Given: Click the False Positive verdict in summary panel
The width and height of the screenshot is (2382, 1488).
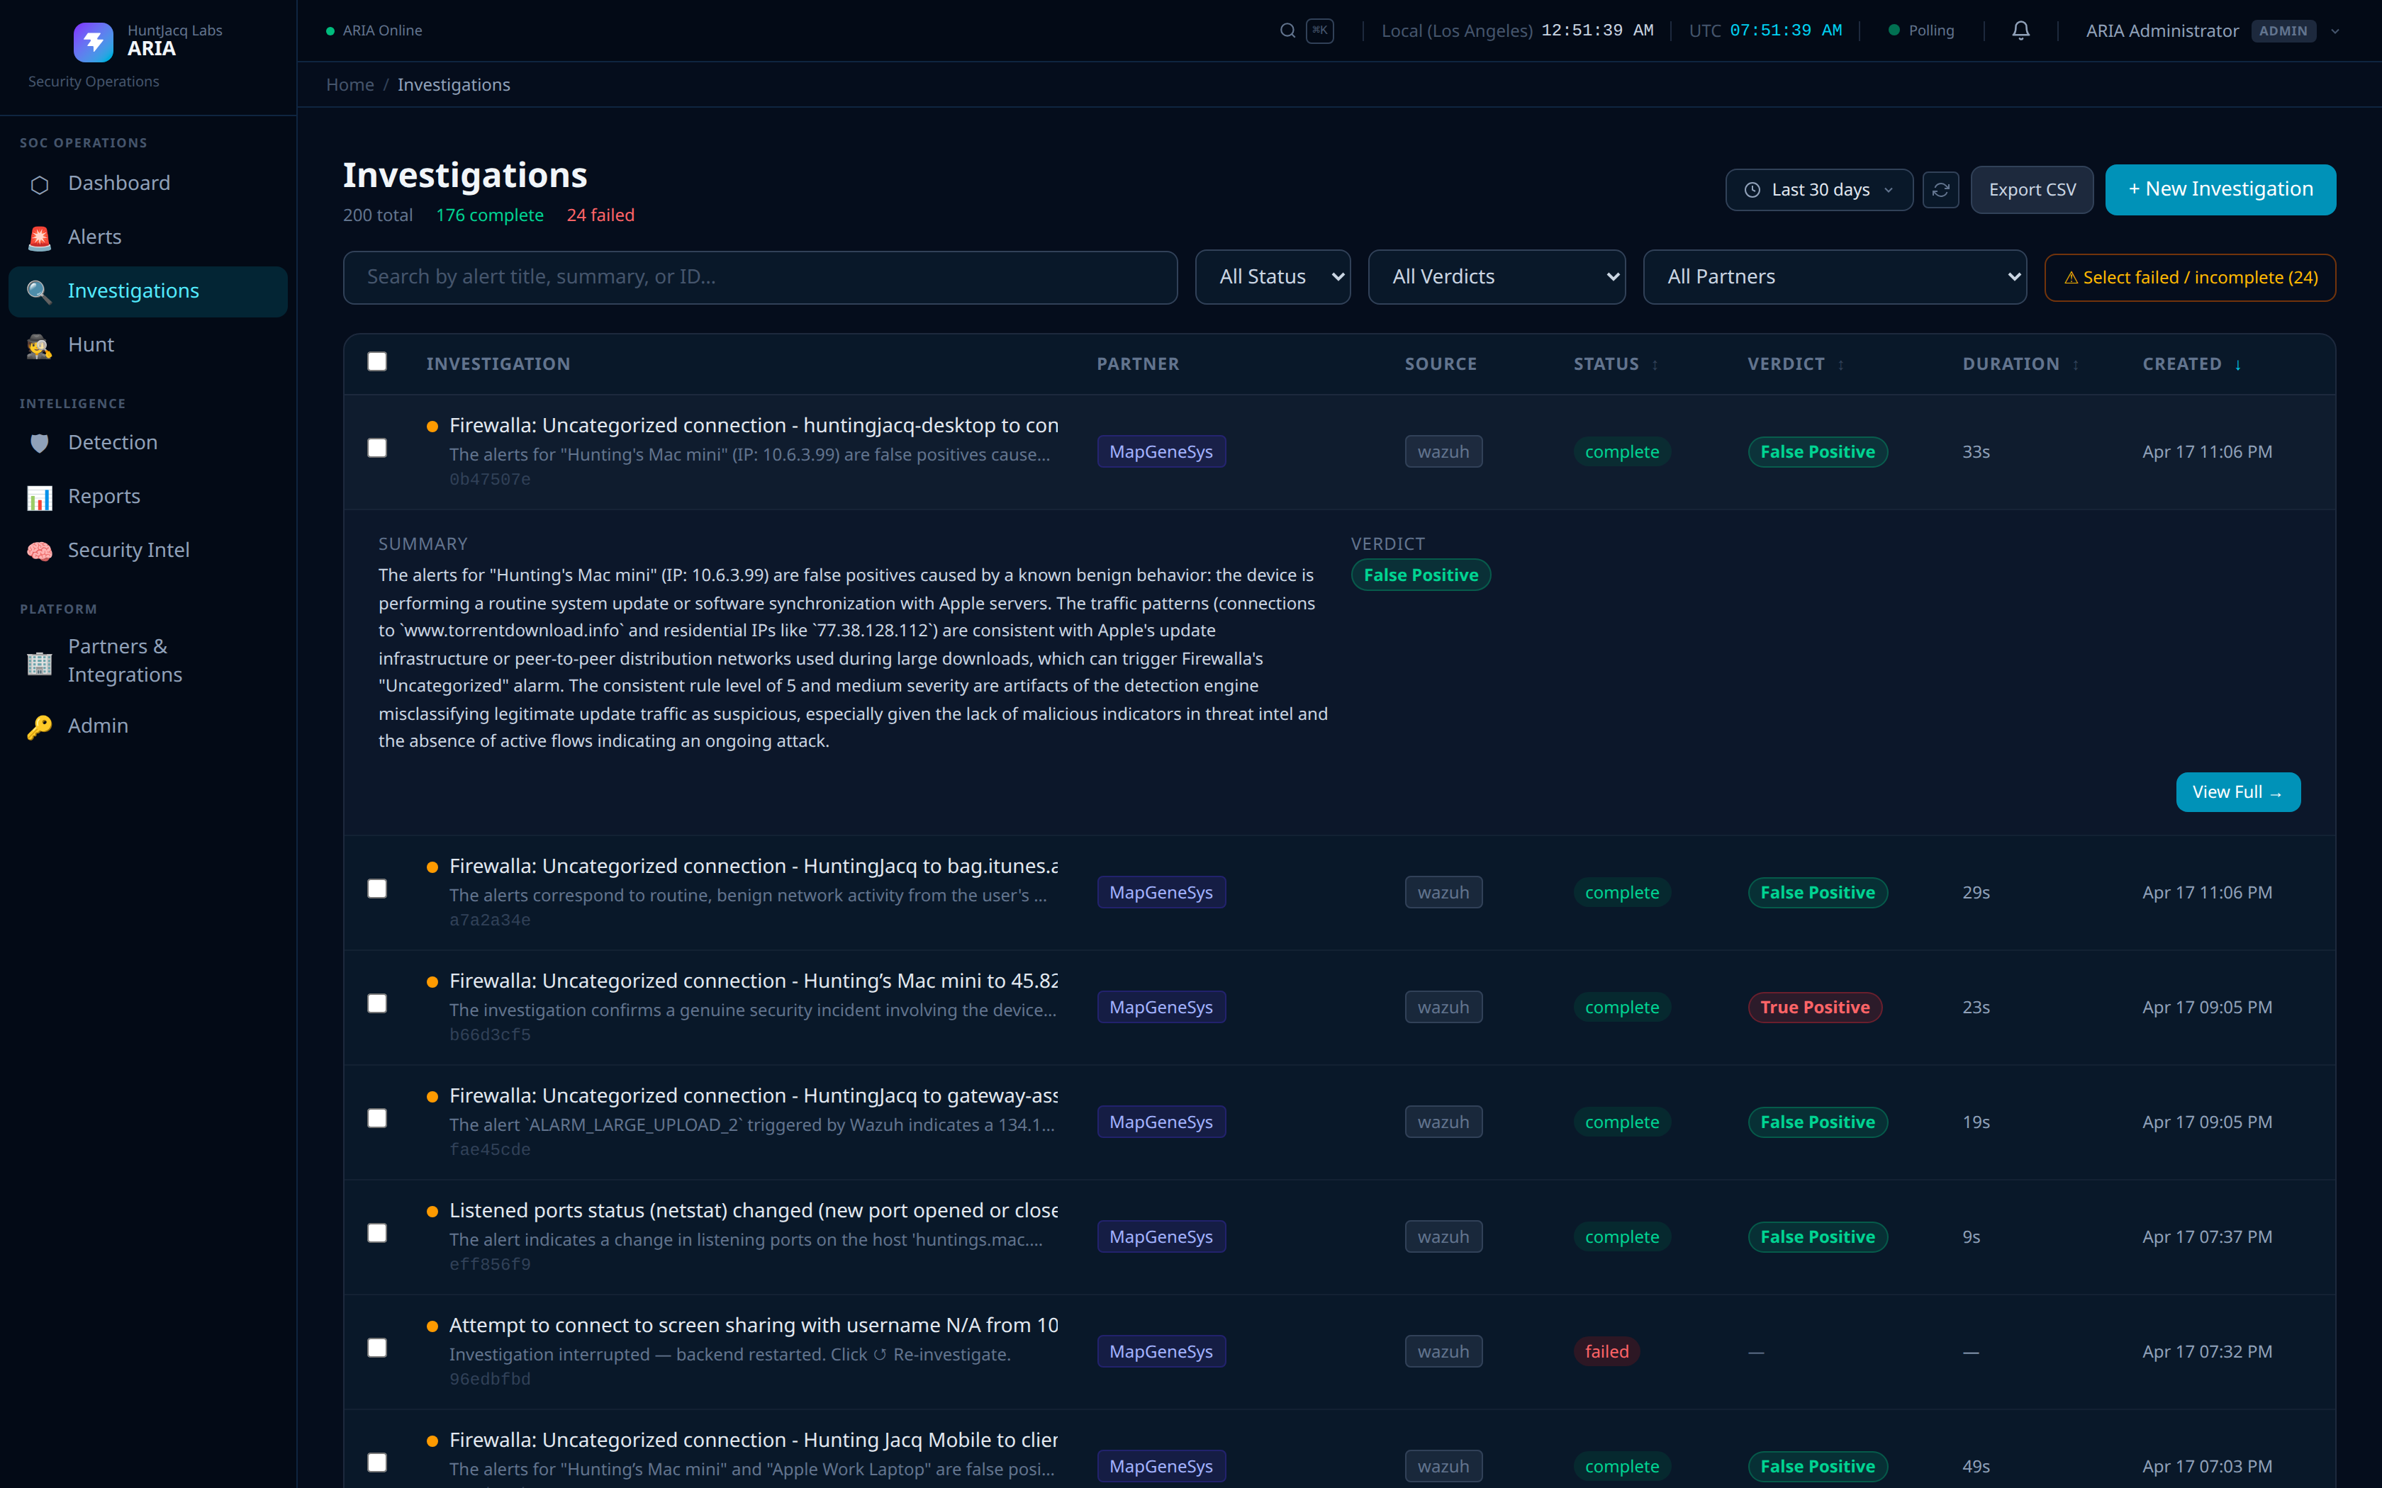Looking at the screenshot, I should [1421, 575].
